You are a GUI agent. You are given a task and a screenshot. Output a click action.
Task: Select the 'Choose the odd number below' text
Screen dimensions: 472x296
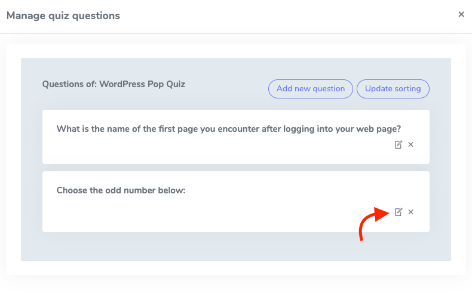pos(121,190)
